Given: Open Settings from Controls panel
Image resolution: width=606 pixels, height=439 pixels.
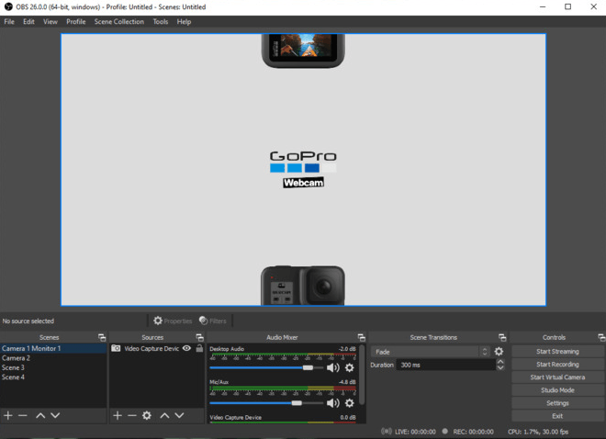Looking at the screenshot, I should (x=557, y=403).
